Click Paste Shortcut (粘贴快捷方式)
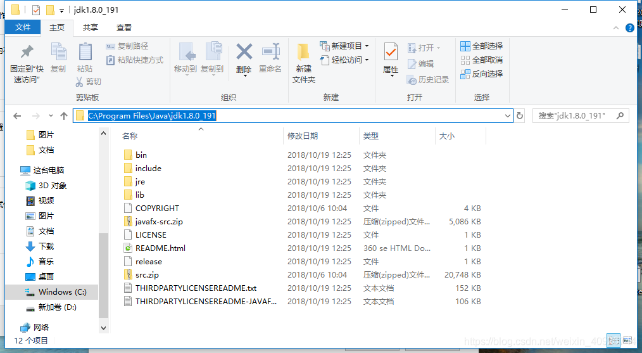The image size is (642, 353). [x=135, y=60]
